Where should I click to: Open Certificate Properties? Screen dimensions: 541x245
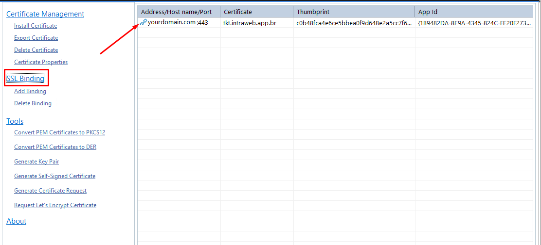[41, 62]
